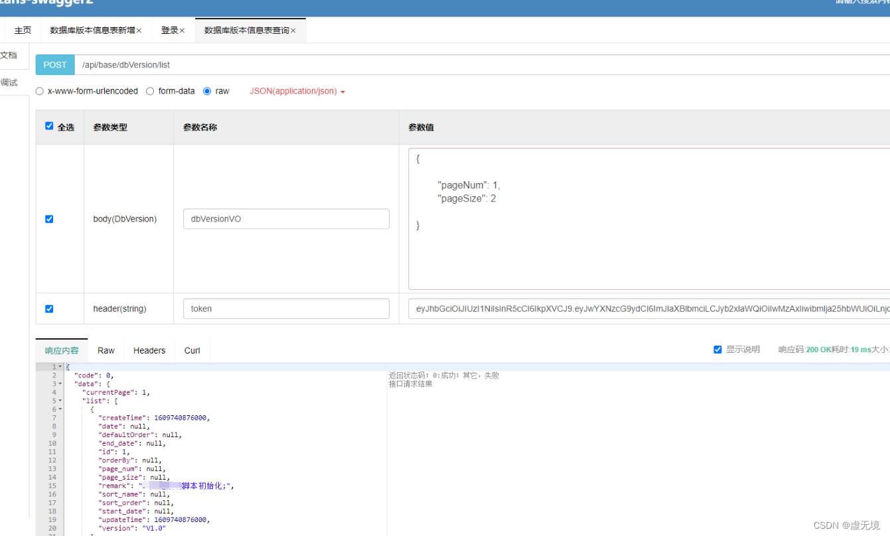Click the "sort_name": null line
Viewport: 890px width, 536px height.
(x=133, y=494)
